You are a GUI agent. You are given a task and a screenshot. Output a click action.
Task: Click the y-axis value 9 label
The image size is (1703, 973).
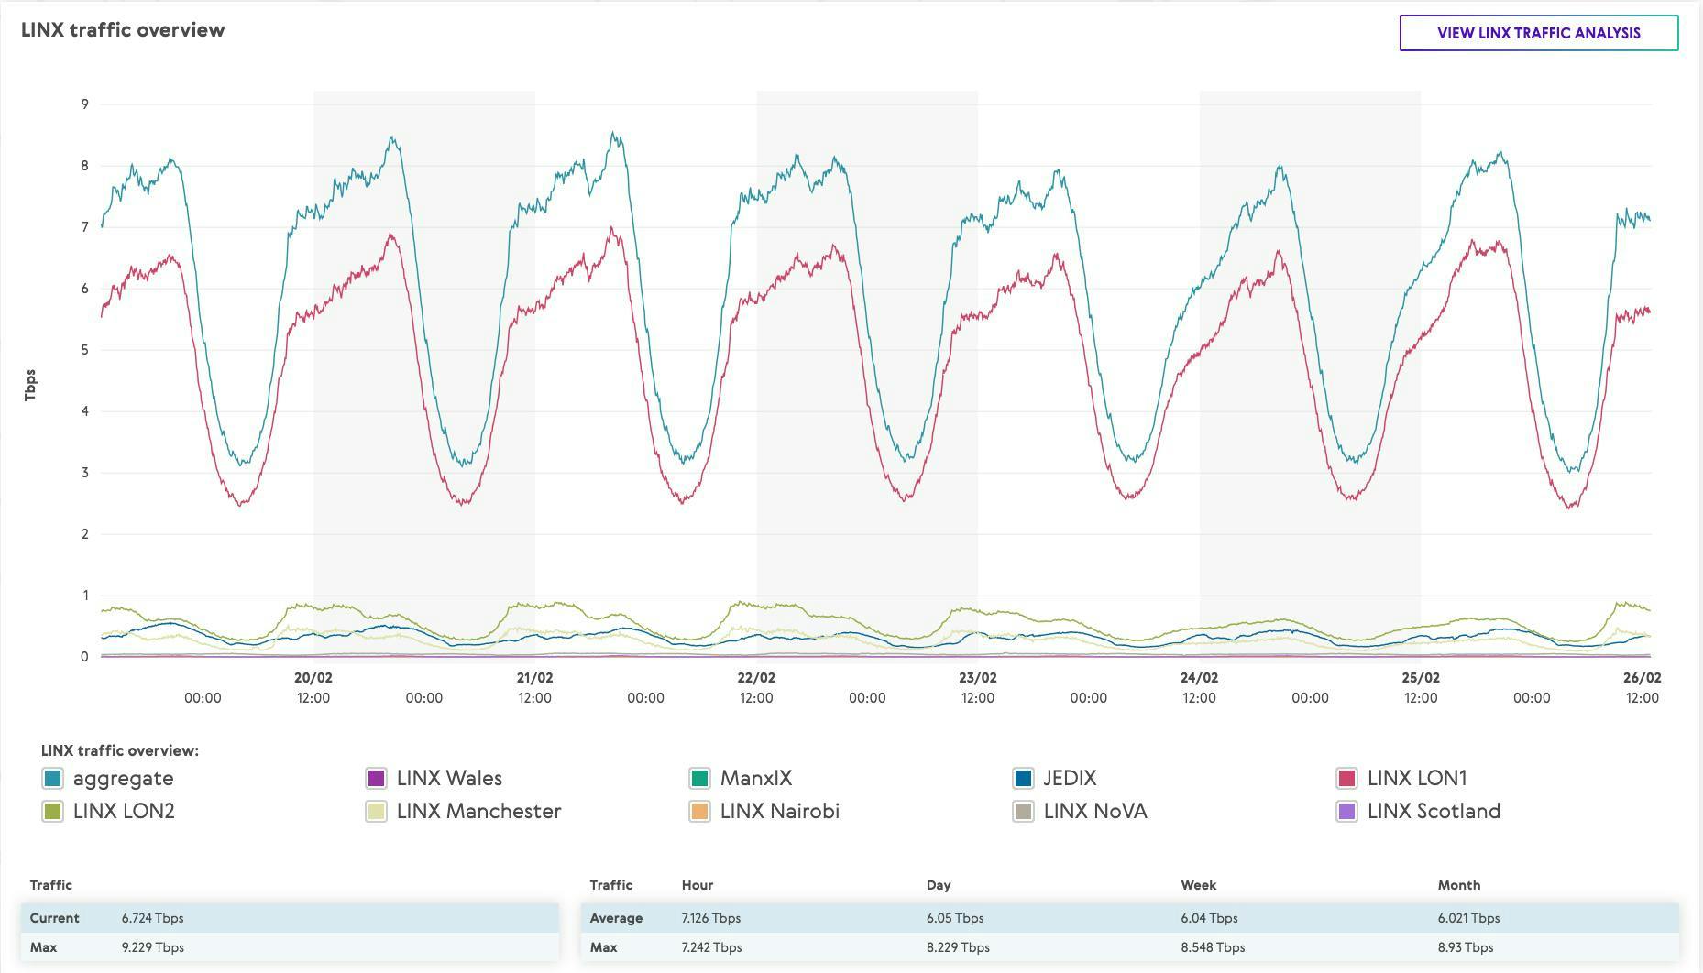[x=85, y=104]
